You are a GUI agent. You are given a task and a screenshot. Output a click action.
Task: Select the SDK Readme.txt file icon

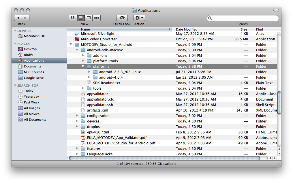(x=89, y=83)
